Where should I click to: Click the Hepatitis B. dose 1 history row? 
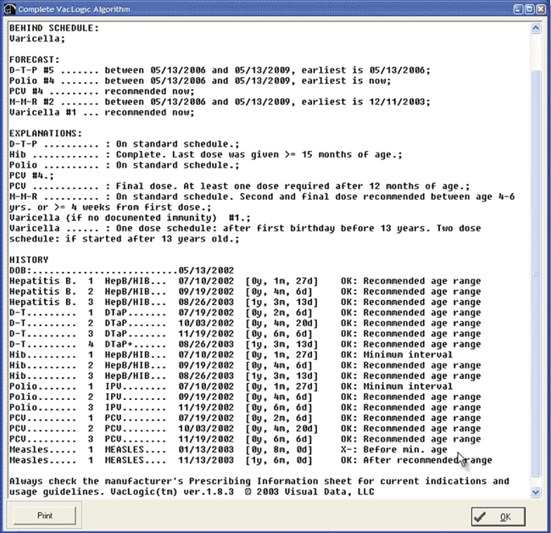coord(245,281)
